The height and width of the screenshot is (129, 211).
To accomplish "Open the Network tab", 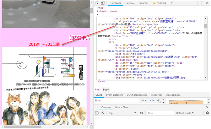I will [160, 3].
